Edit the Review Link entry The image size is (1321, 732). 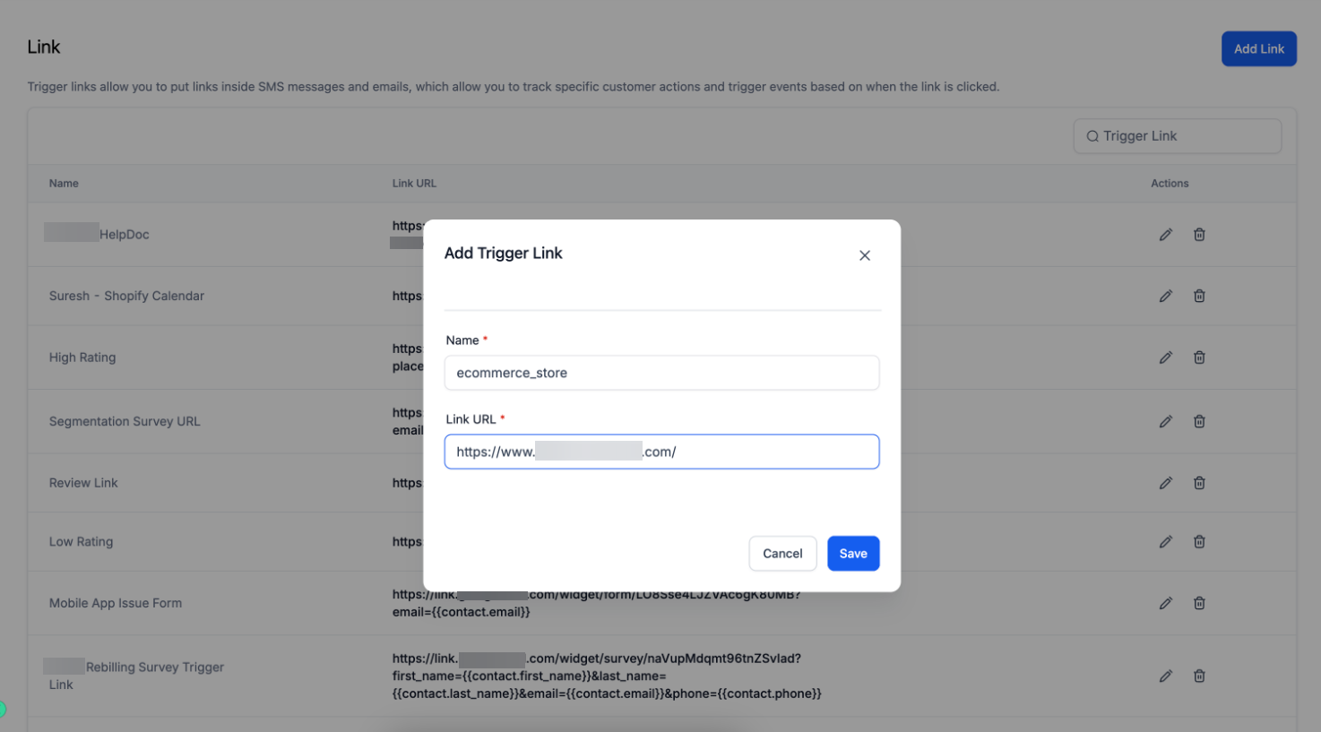pyautogui.click(x=1165, y=483)
